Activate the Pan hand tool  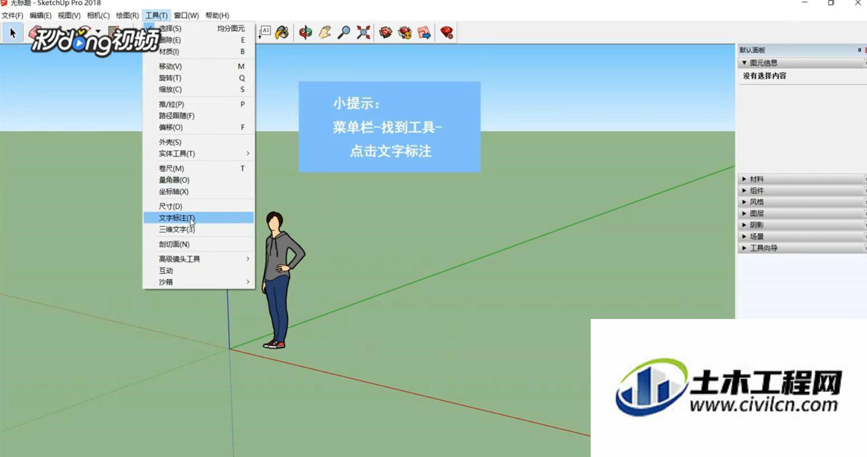(325, 32)
